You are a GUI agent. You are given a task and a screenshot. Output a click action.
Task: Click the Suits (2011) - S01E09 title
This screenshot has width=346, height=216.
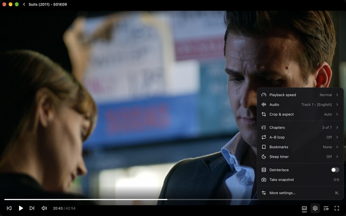coord(48,4)
